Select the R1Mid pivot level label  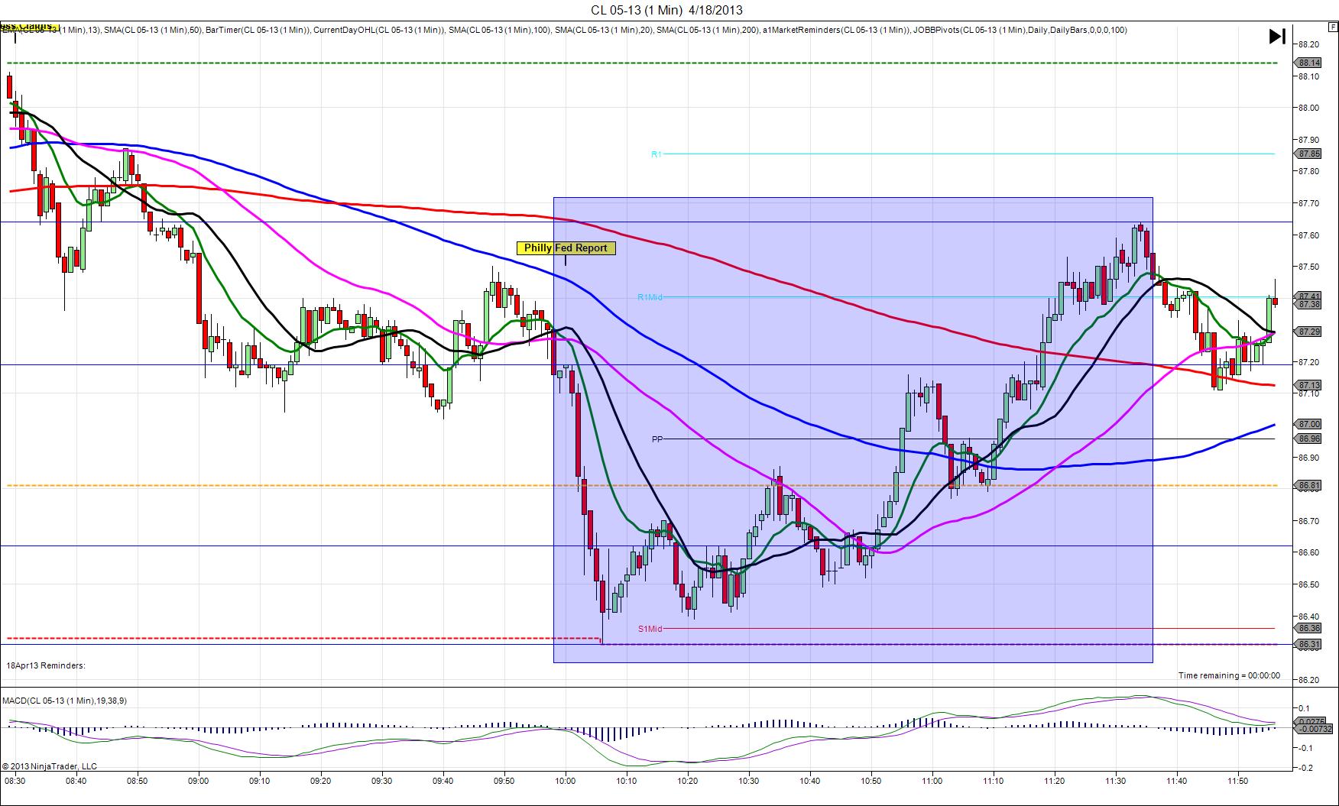point(650,297)
